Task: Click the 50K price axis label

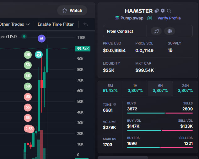Action: [80, 101]
